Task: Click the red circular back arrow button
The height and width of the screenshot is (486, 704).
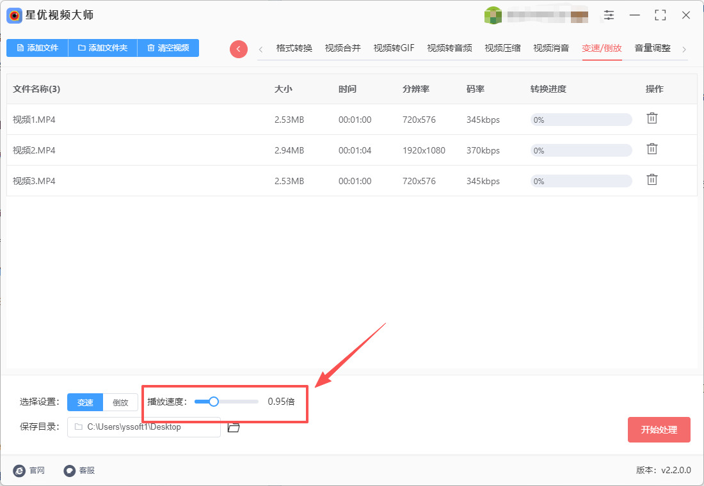Action: (239, 49)
